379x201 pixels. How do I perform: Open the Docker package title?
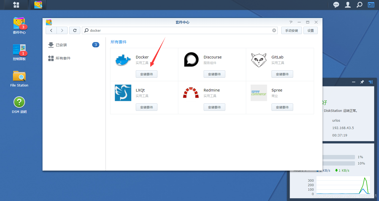pyautogui.click(x=142, y=57)
